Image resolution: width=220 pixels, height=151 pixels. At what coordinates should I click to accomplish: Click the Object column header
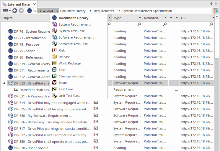tap(25, 18)
